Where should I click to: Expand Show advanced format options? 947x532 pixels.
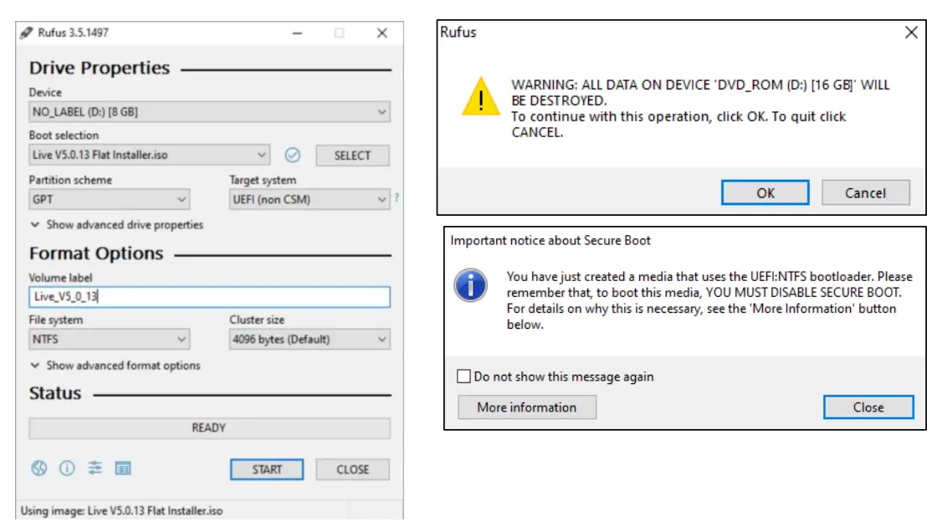pos(115,366)
